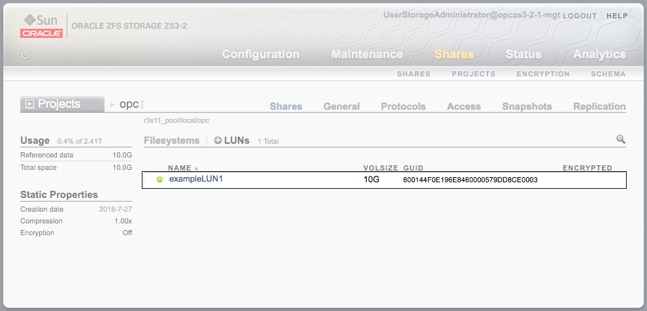
Task: Click the 10G volume size cell
Action: tap(371, 180)
